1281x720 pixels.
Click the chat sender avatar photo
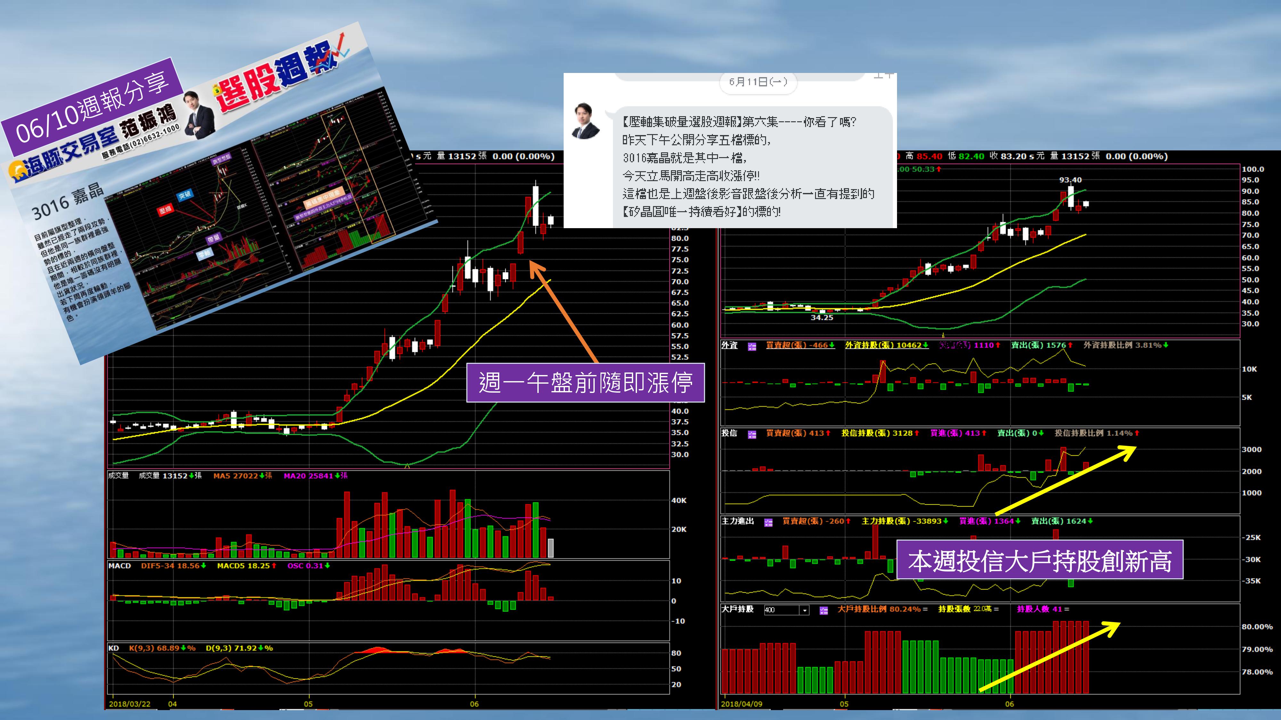coord(586,121)
